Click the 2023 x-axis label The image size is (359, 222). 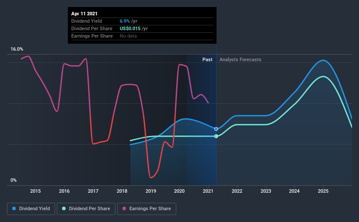click(266, 191)
